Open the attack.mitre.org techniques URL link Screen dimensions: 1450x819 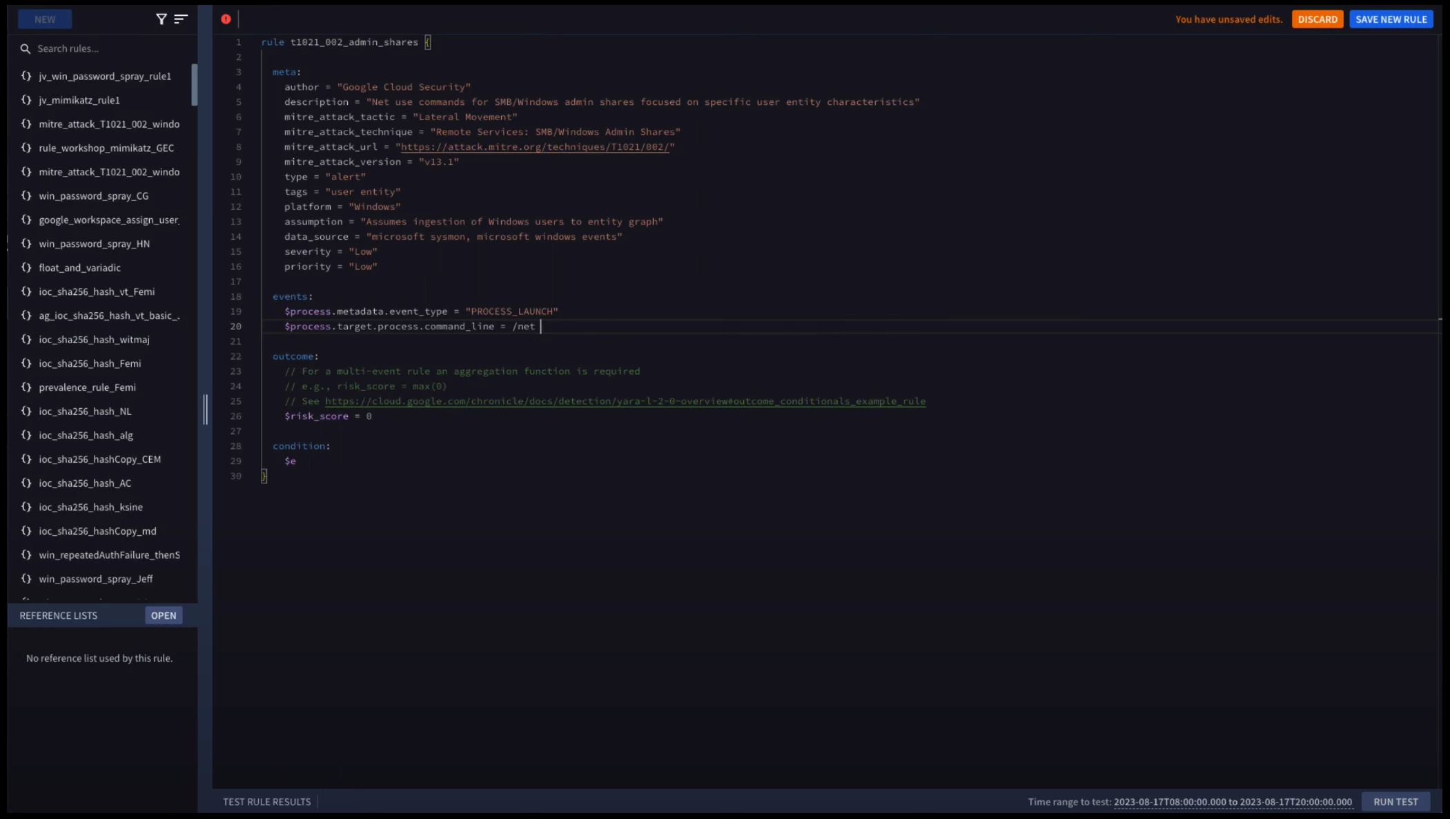535,146
